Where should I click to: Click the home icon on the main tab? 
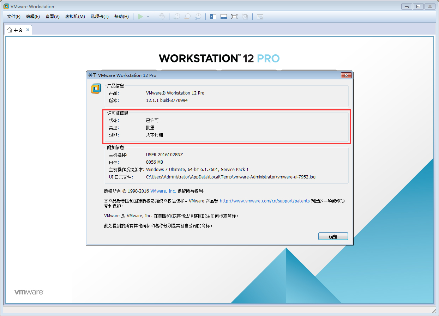tap(10, 30)
